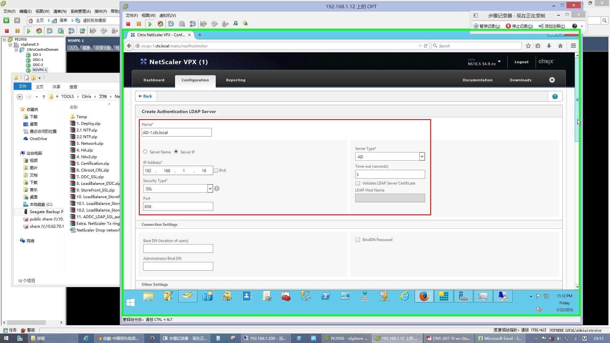
Task: Click the blue help icon beside Back bar
Action: [x=555, y=97]
